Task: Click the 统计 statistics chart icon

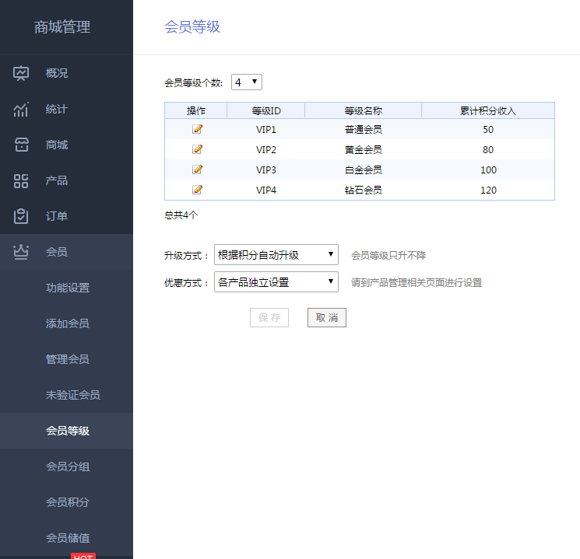Action: coord(21,110)
